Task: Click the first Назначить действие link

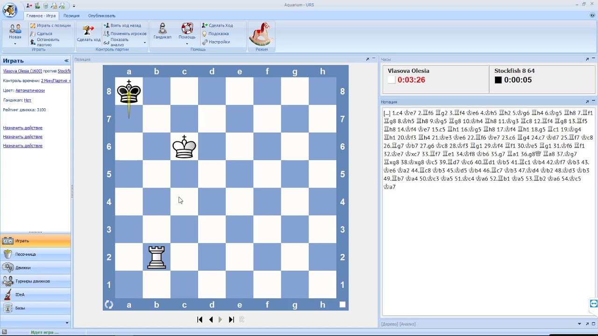Action: pos(22,127)
